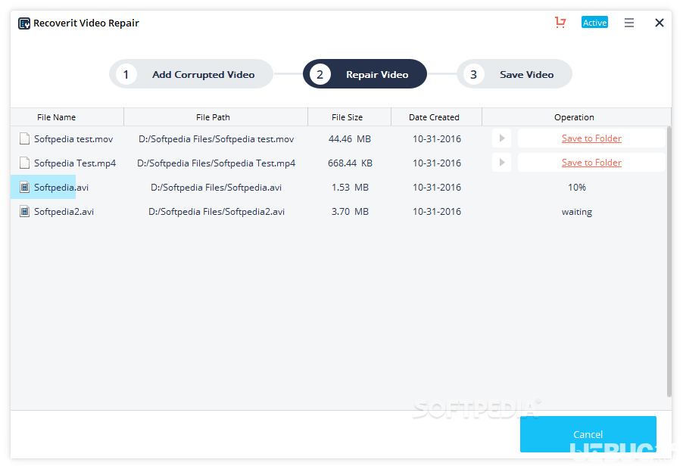Click the date created of Softpedia2.avi
The image size is (683, 469).
click(437, 212)
